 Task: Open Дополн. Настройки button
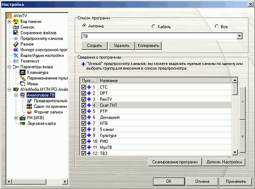(224, 162)
